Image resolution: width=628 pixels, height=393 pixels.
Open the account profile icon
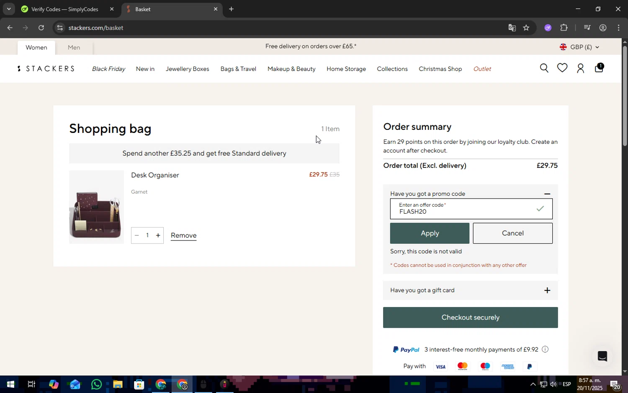point(580,68)
